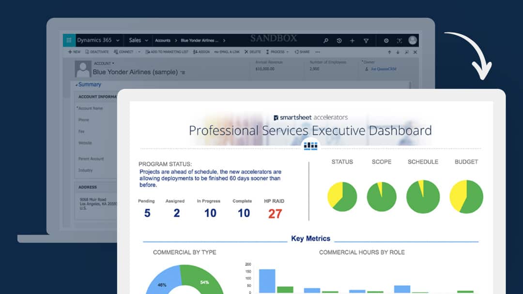Open the Joe QuantaCRM owner link
Image resolution: width=523 pixels, height=294 pixels.
(x=383, y=69)
